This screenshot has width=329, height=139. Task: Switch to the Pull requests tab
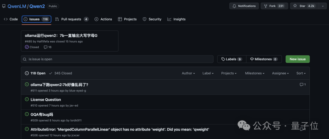click(72, 19)
